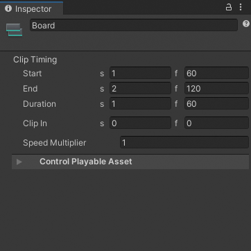Viewport: 251px width, 251px height.
Task: Expand the Control Playable Asset foldout arrow
Action: pyautogui.click(x=19, y=162)
